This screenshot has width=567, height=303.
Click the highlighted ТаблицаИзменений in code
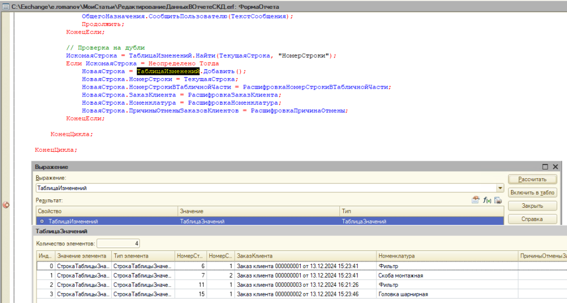click(168, 71)
